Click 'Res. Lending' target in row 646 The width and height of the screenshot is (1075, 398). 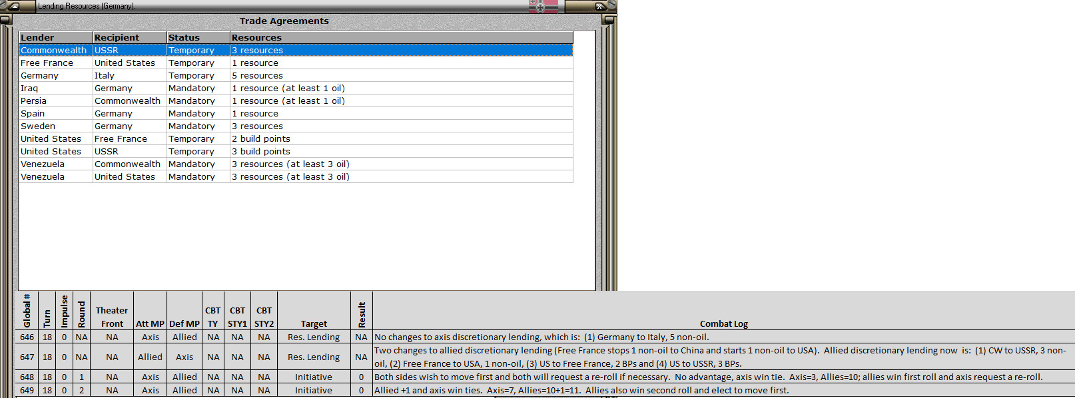tap(314, 337)
